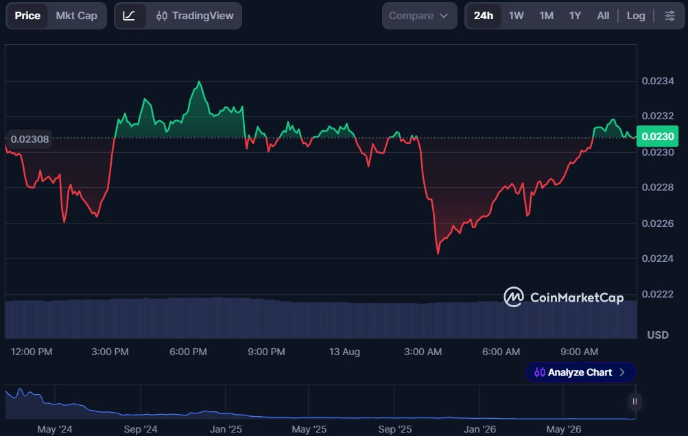Click the 6:00 PM axis label

coord(188,352)
